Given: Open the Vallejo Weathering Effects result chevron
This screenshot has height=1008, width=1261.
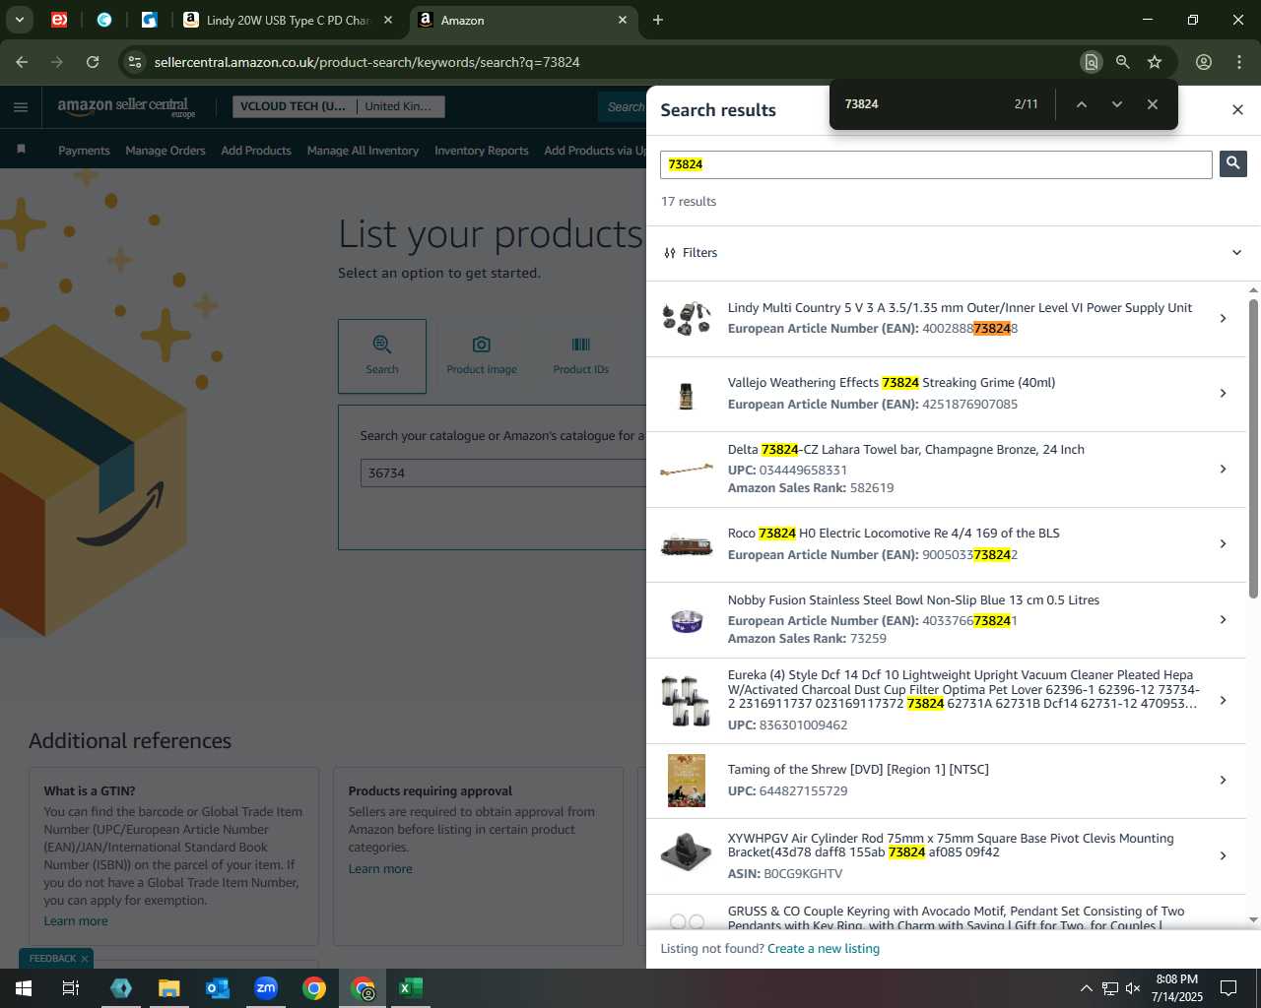Looking at the screenshot, I should [1223, 394].
